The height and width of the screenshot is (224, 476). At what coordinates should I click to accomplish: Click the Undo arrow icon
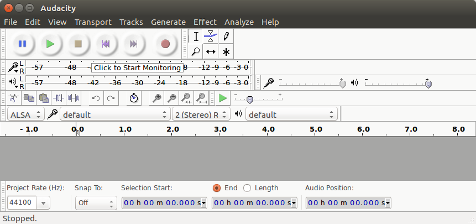(x=96, y=98)
